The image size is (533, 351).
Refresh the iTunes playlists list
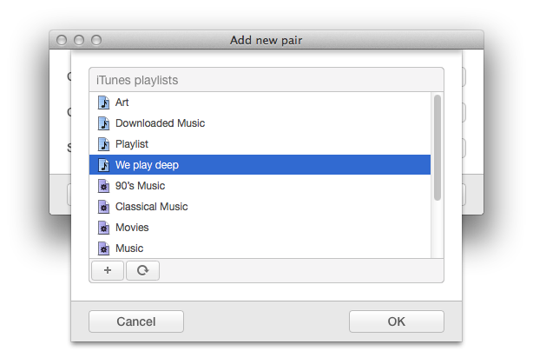142,270
